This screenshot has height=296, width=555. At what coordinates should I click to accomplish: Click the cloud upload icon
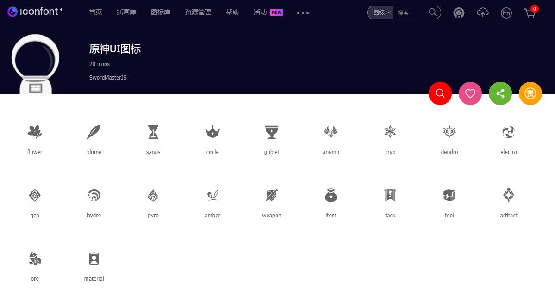[483, 13]
